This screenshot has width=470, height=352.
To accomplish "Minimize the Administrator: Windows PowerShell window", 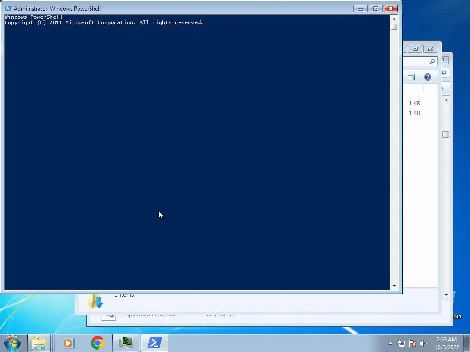I will click(x=360, y=9).
